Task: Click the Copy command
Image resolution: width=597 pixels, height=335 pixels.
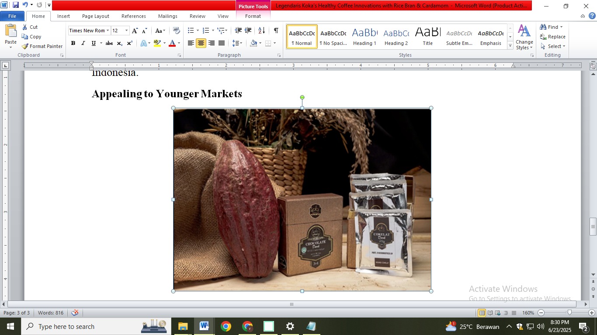Action: 31,37
